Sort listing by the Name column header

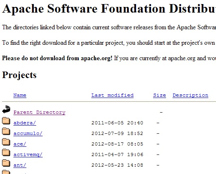[20, 95]
